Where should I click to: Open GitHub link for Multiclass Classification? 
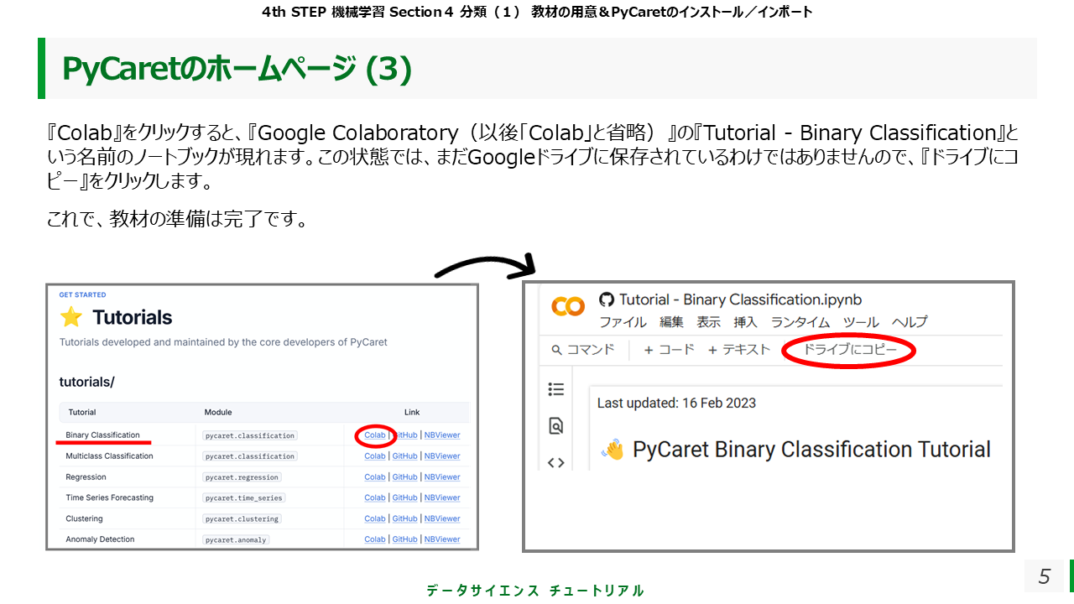404,456
